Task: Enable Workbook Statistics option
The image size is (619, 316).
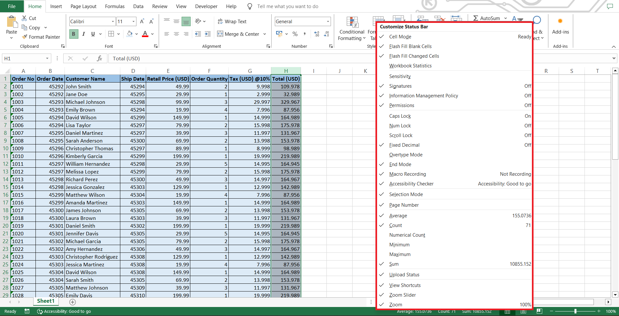Action: coord(455,66)
